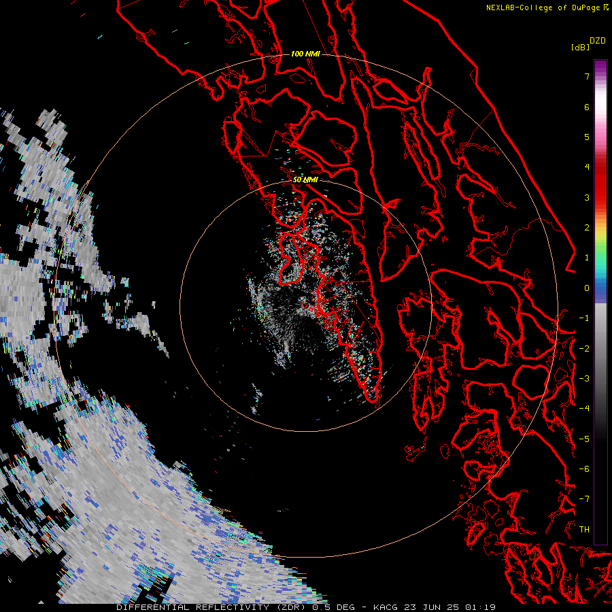Click the 7 dB color scale tick
612x612 pixels.
pos(587,76)
